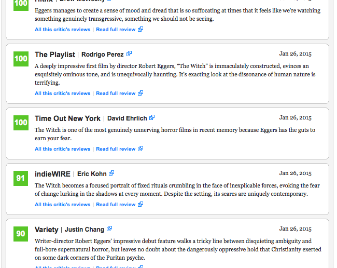Click external icon after The Playlist's Read full review
This screenshot has width=337, height=268.
point(141,93)
